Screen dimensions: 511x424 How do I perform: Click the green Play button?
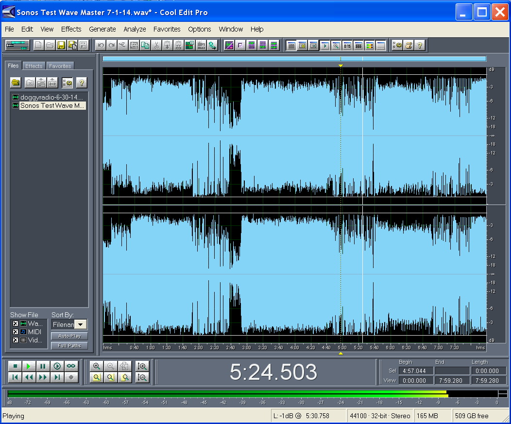29,366
